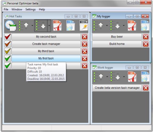The image size is (153, 132).
Task: Click sort descending arrow in Hot Tasks toolbar
Action: pyautogui.click(x=41, y=26)
